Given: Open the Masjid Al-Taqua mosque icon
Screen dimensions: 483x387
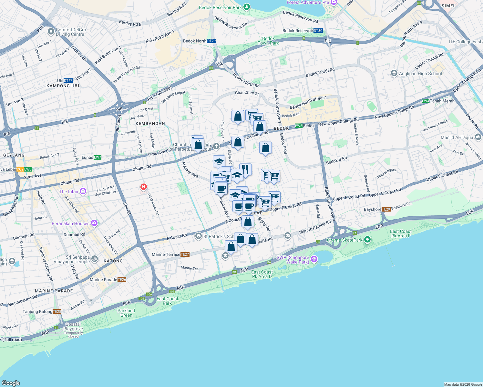Looking at the screenshot, I should [478, 137].
